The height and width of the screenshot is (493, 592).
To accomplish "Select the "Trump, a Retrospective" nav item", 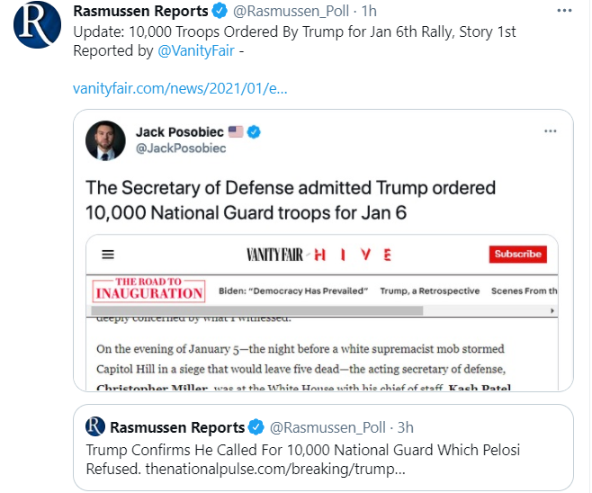I will pos(427,291).
